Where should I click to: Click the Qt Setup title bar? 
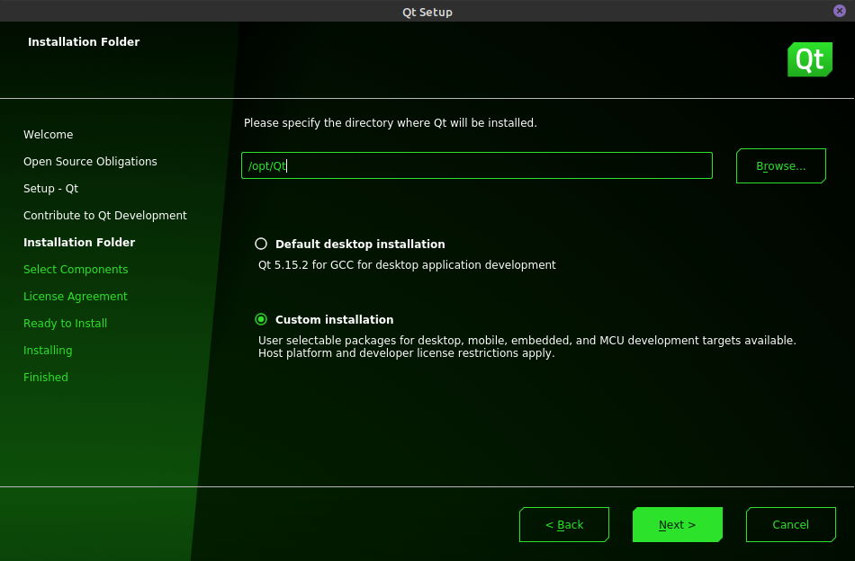[427, 12]
